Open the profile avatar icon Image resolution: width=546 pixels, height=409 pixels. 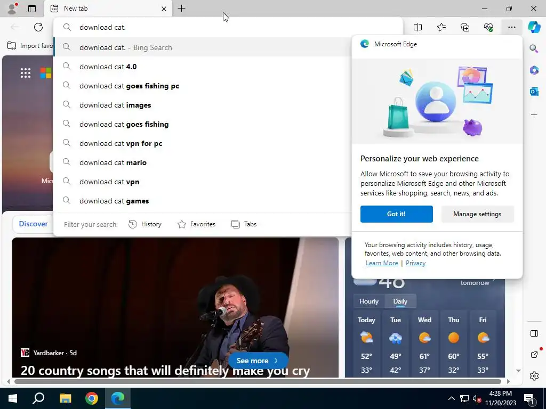12,9
